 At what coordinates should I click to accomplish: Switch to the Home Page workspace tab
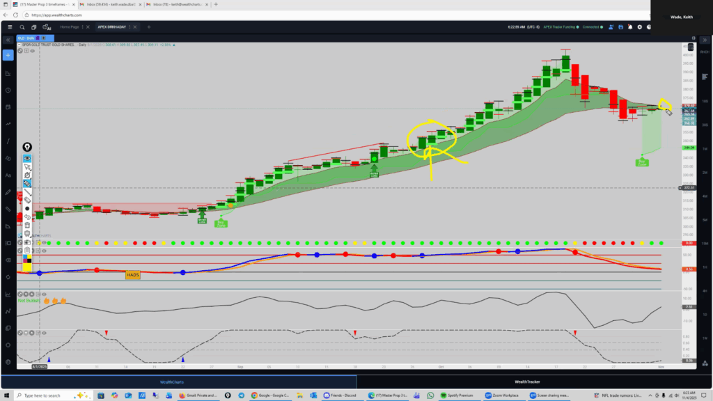pyautogui.click(x=70, y=27)
